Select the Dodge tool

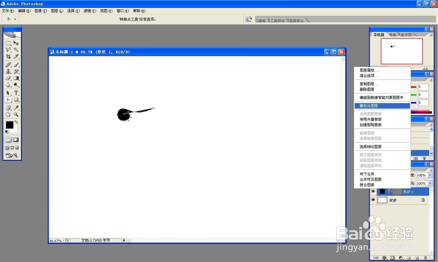(x=16, y=85)
